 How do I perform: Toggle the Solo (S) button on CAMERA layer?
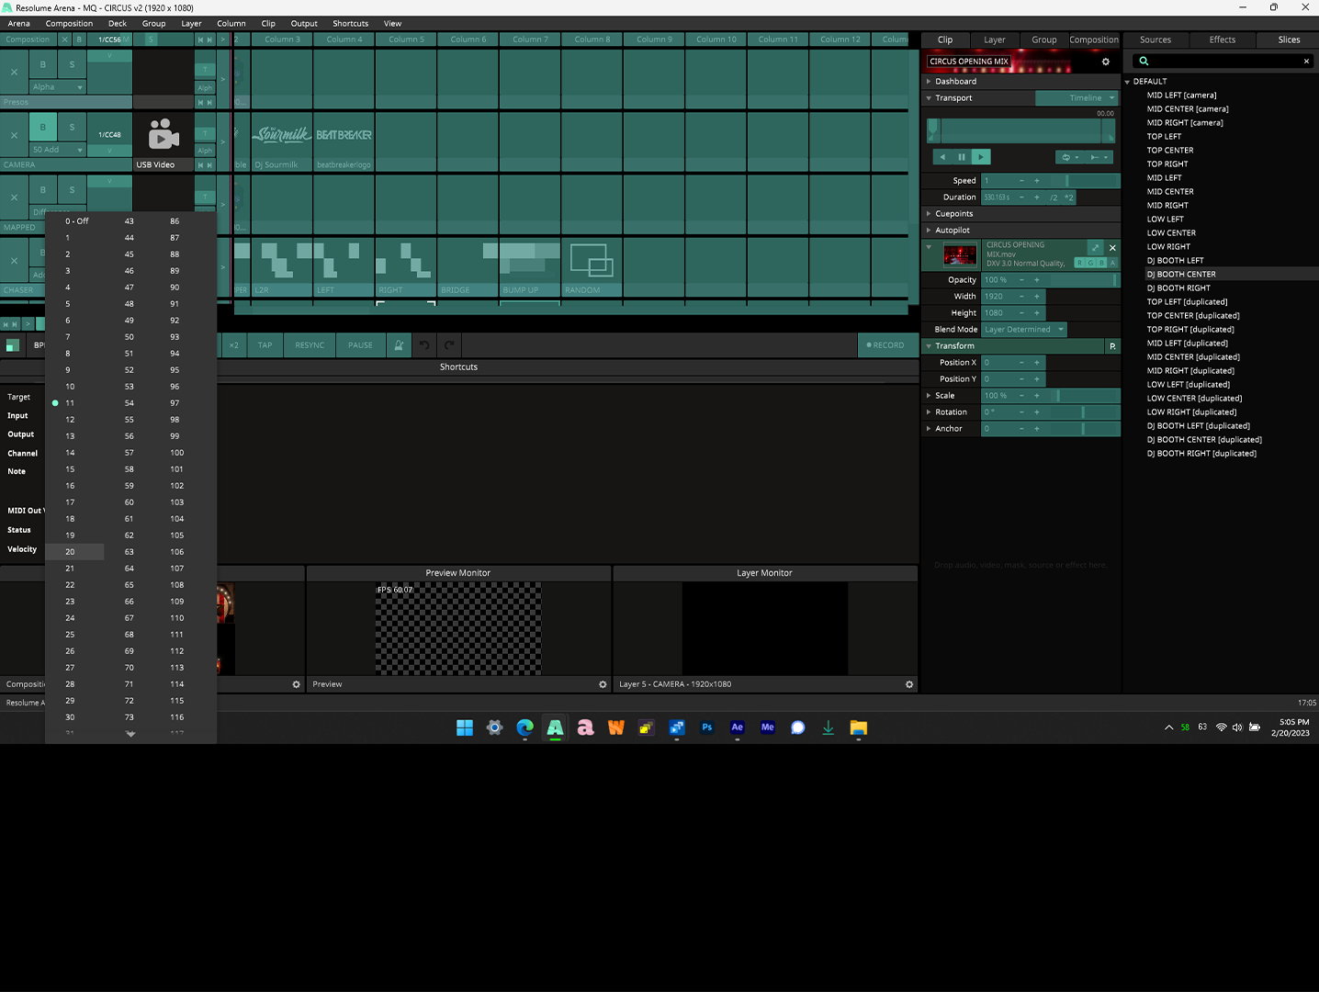click(72, 128)
